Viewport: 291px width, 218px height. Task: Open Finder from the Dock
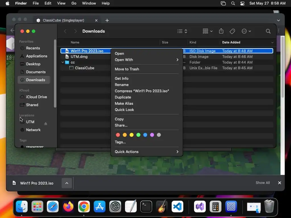(x=22, y=206)
